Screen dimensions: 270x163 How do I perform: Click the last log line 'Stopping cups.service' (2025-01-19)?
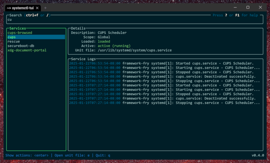(x=164, y=103)
